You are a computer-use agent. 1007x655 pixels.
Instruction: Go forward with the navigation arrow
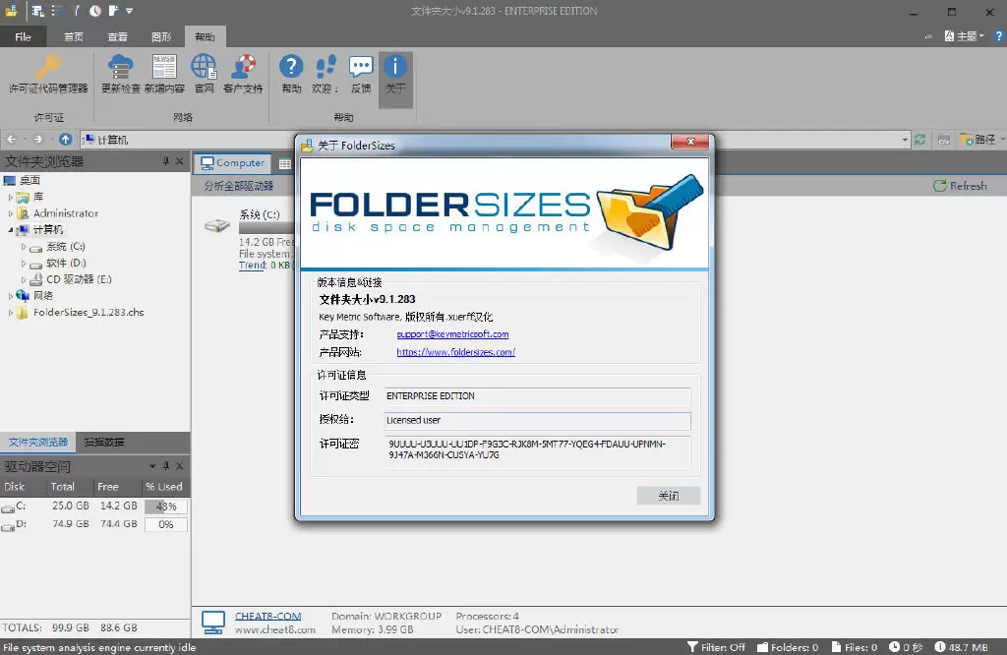[38, 140]
